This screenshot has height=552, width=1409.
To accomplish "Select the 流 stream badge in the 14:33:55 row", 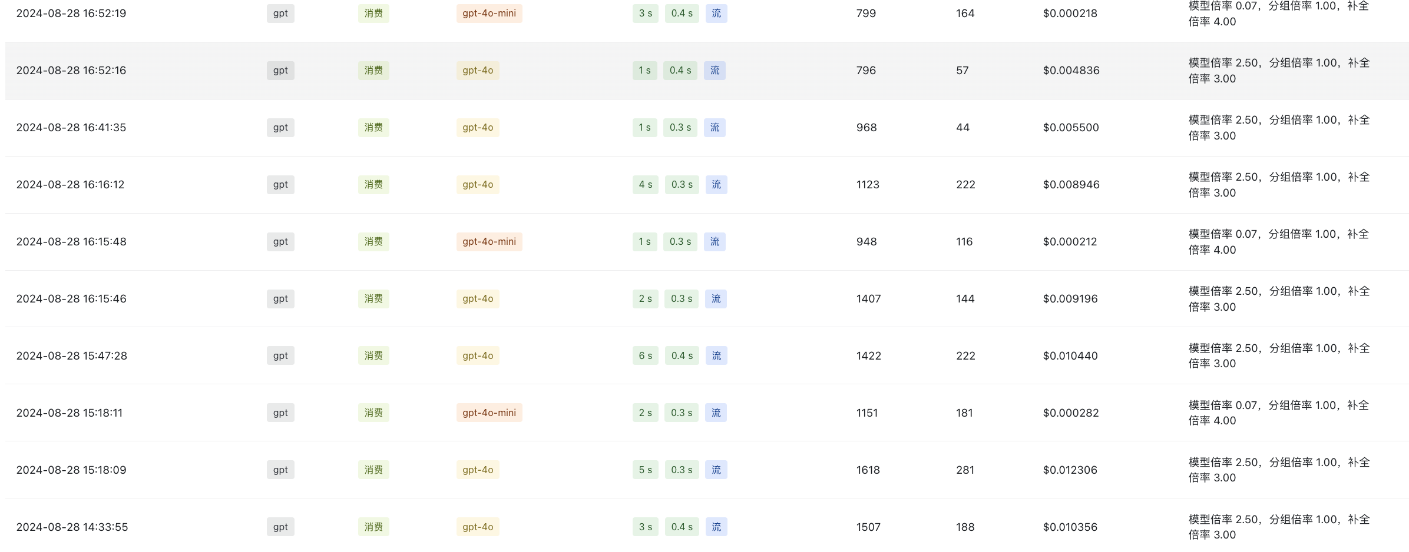I will [x=716, y=527].
